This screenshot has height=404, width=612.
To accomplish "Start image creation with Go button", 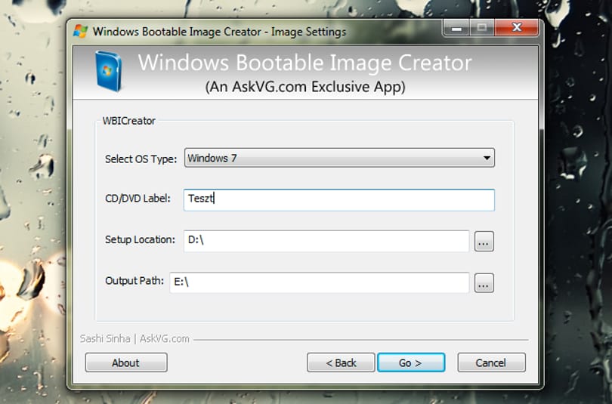I will coord(411,362).
